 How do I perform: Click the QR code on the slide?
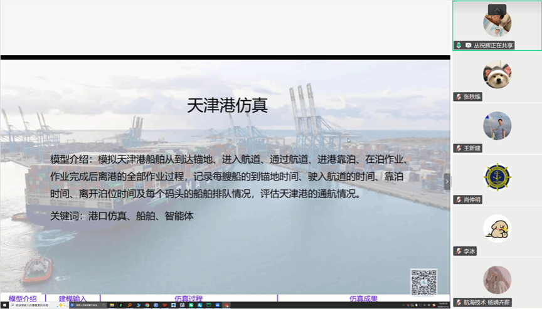[423, 282]
